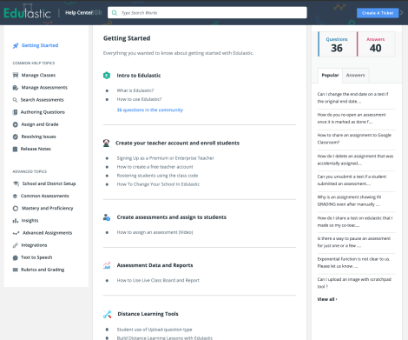
Task: Open How to assign an assessment (Video)
Action: (155, 232)
